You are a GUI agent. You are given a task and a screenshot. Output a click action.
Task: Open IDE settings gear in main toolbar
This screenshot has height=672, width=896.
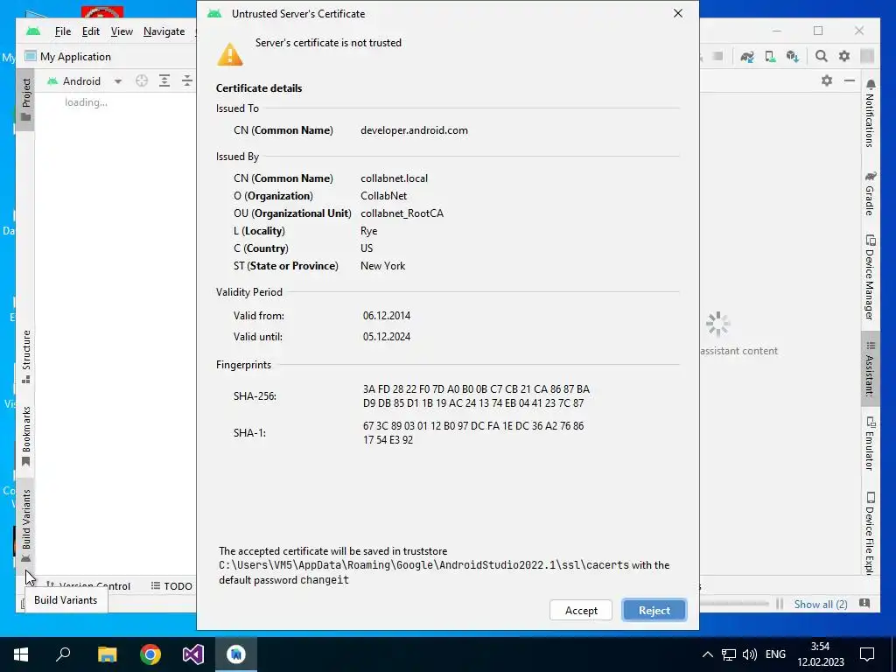(844, 56)
